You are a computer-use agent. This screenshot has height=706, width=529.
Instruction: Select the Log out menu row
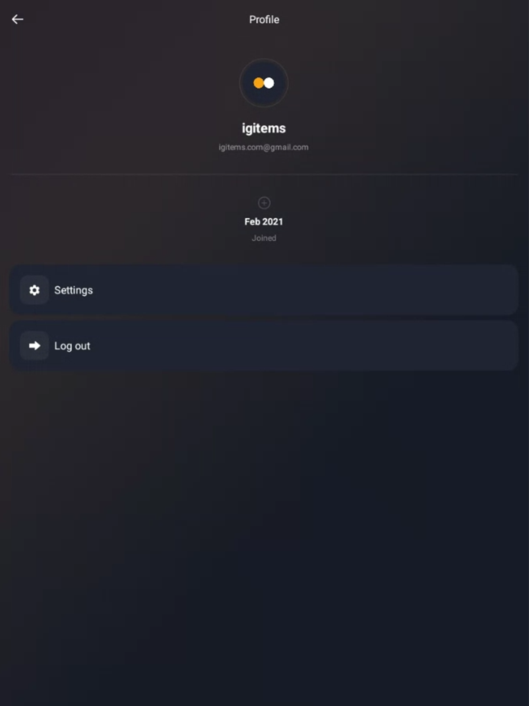coord(264,346)
